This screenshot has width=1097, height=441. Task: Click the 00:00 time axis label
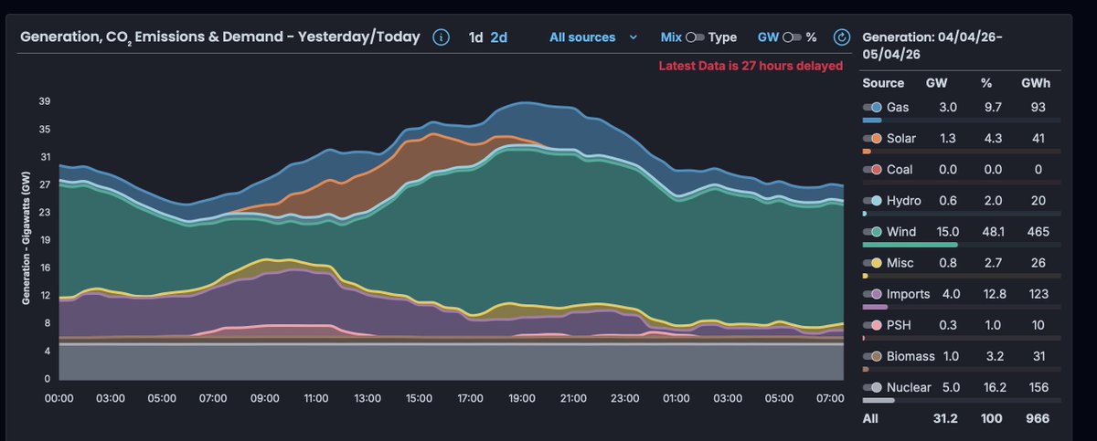(59, 399)
